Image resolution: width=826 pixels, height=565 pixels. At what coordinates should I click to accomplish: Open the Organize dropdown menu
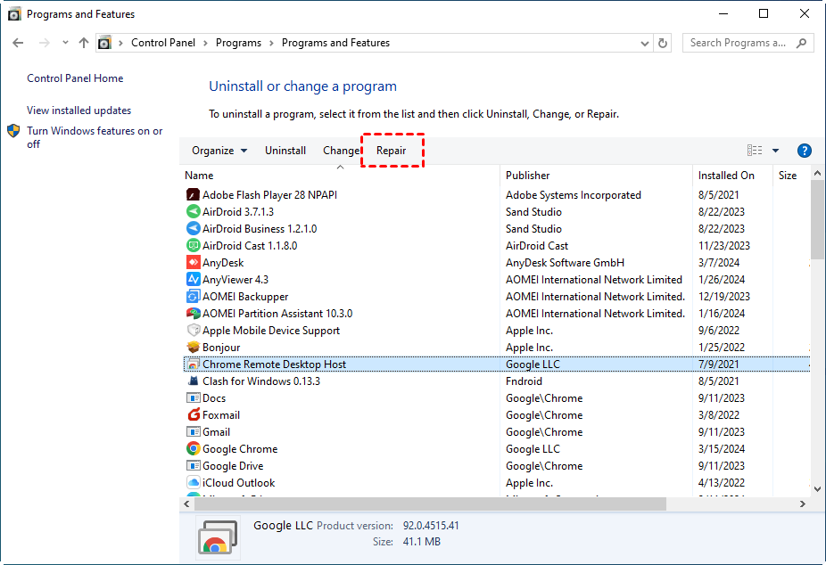click(x=219, y=151)
